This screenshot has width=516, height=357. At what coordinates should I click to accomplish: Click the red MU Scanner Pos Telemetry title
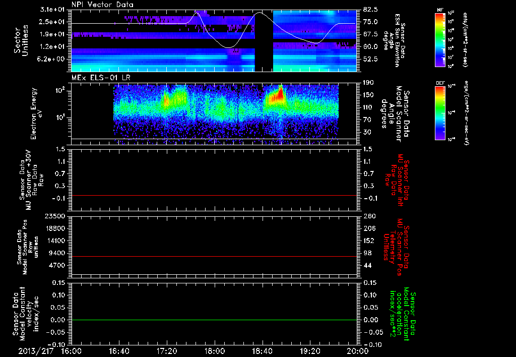(x=397, y=247)
